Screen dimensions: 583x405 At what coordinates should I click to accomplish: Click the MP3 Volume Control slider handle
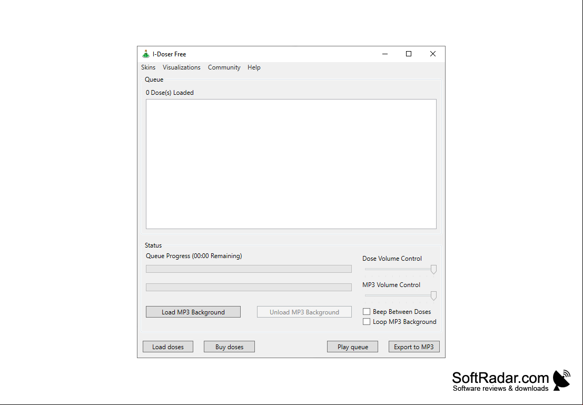pyautogui.click(x=433, y=295)
